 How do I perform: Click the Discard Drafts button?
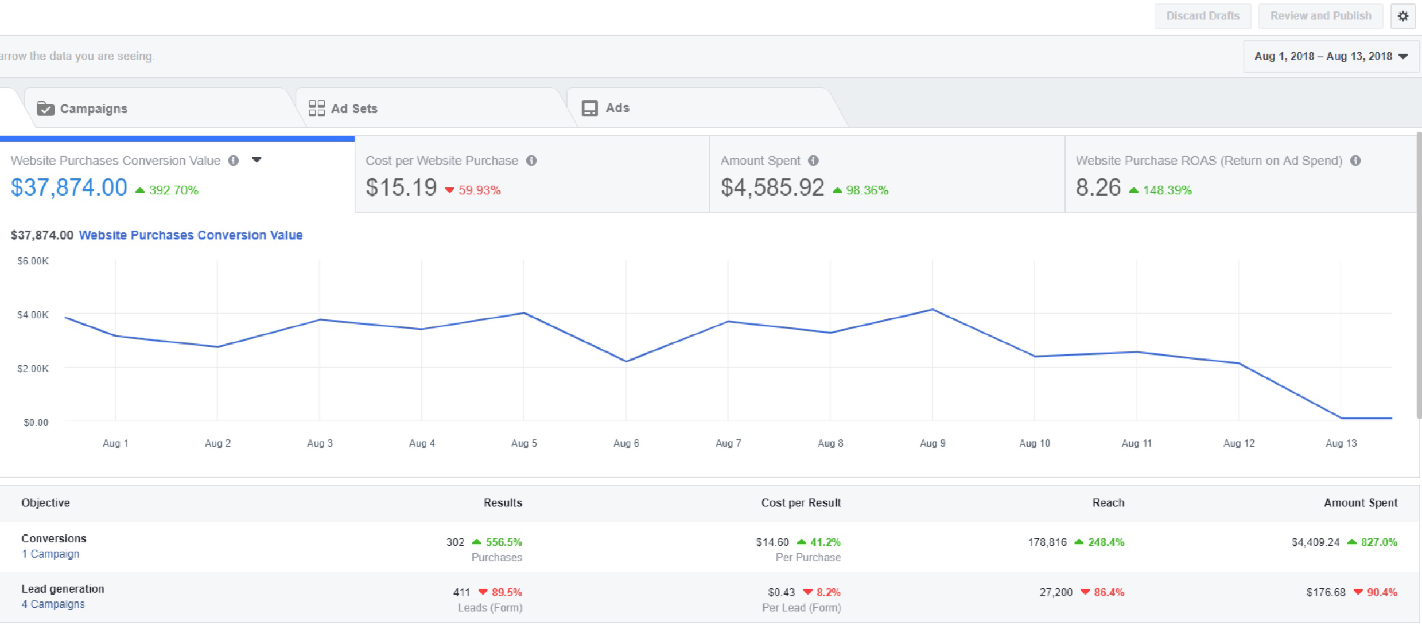point(1203,16)
